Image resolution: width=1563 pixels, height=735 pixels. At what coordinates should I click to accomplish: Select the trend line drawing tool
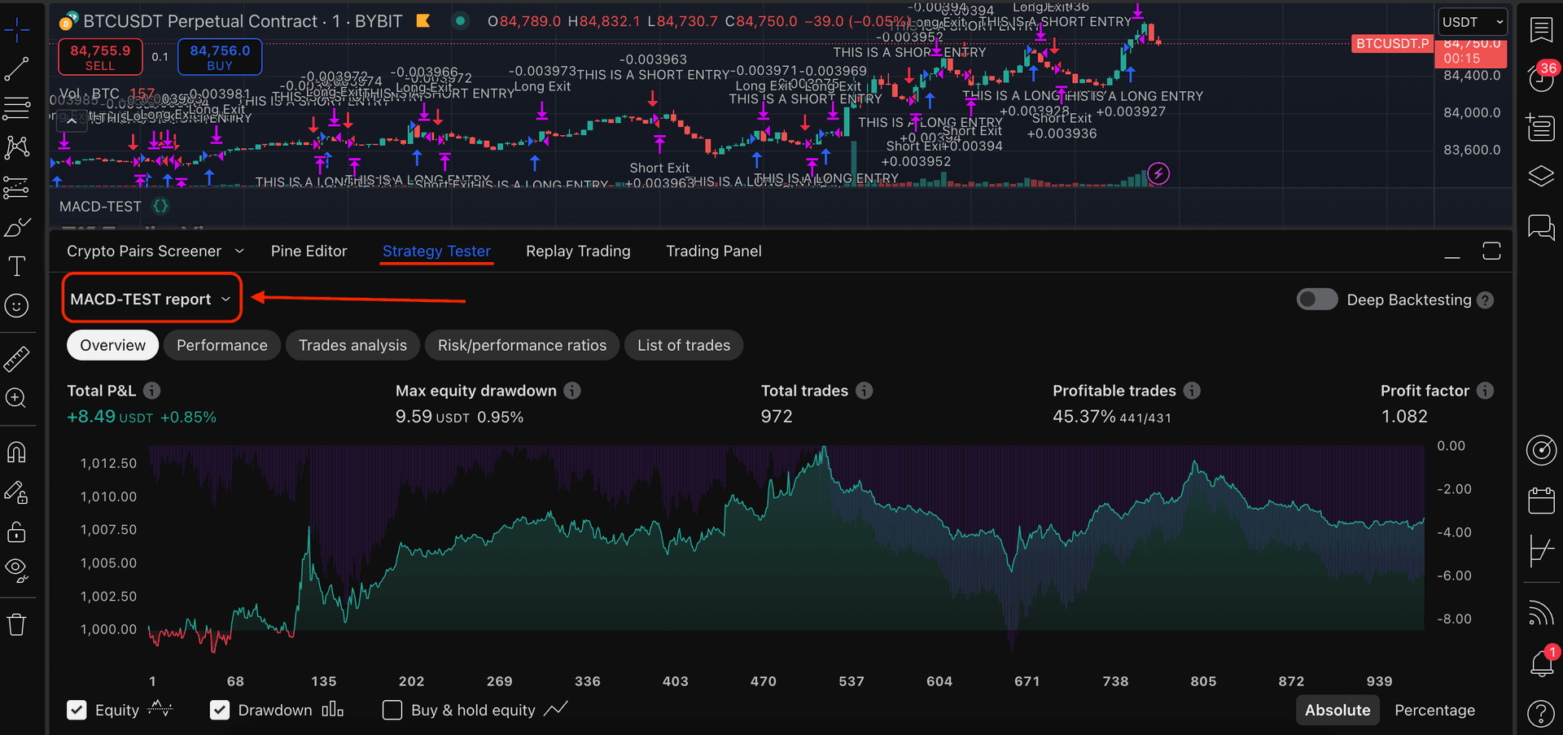(x=17, y=69)
